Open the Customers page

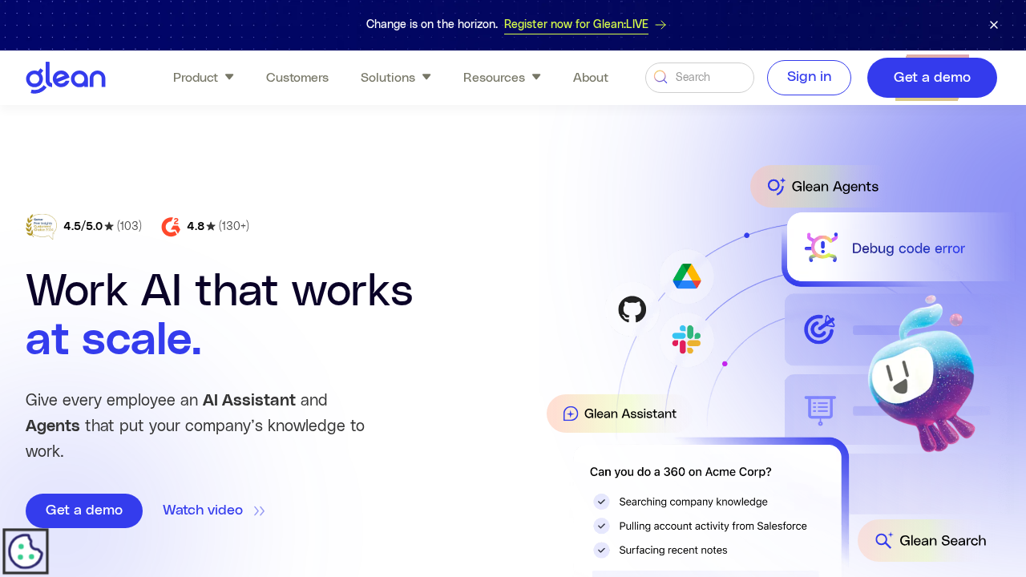pos(297,77)
